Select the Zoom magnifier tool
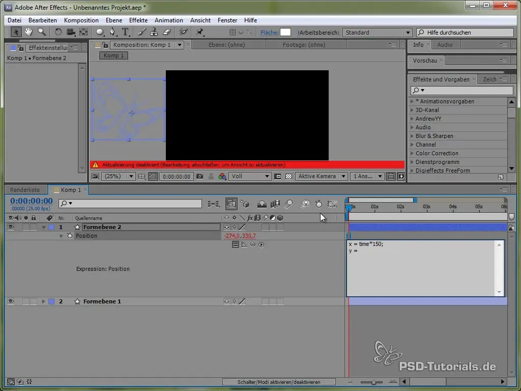 point(42,32)
